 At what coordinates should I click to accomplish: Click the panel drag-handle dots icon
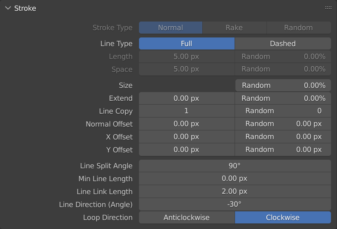click(328, 8)
